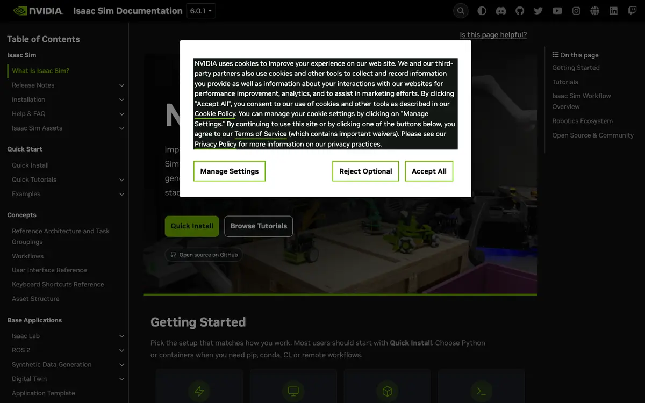
Task: Open the search icon in header
Action: point(461,11)
